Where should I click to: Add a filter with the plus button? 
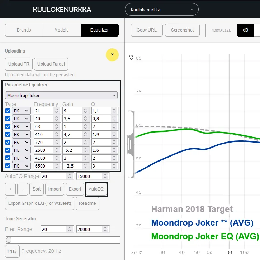pyautogui.click(x=10, y=189)
